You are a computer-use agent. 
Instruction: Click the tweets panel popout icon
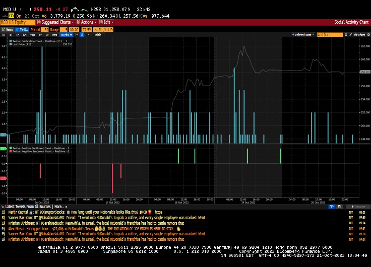339,207
